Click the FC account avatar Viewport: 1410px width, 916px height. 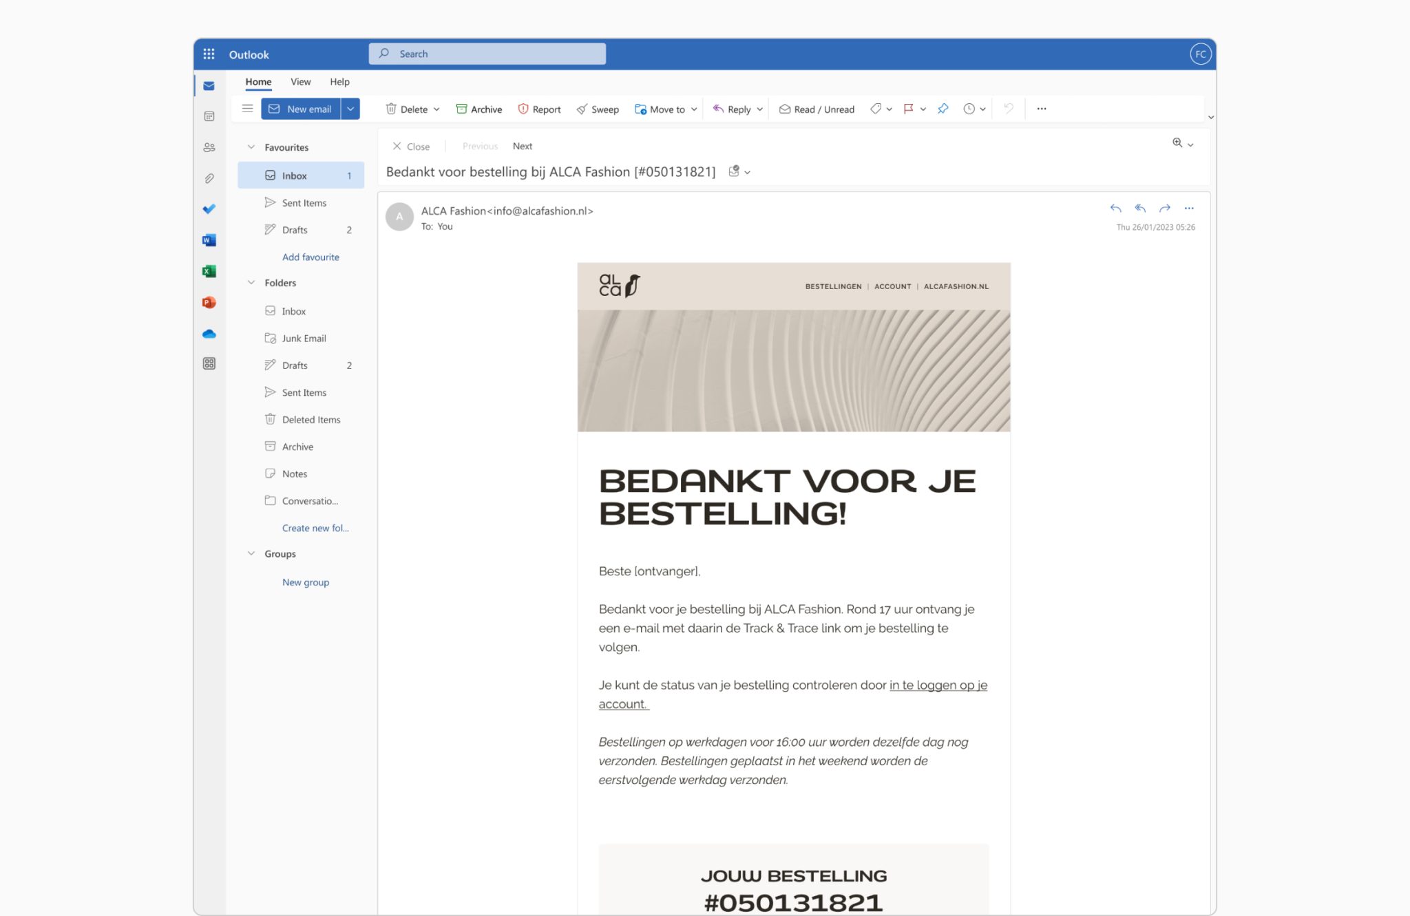[x=1200, y=54]
